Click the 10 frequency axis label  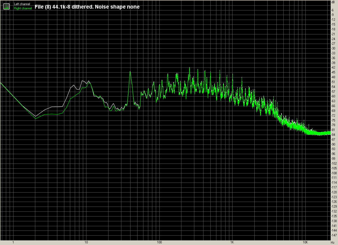coord(86,242)
